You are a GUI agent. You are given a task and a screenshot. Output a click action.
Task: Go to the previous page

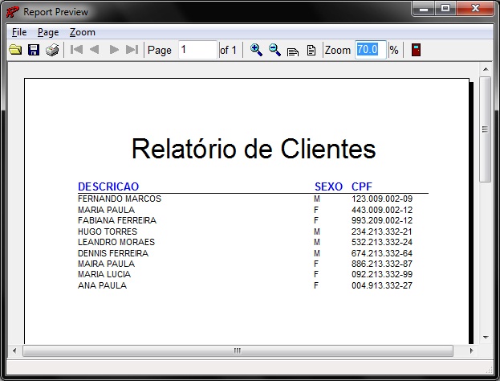pos(95,50)
